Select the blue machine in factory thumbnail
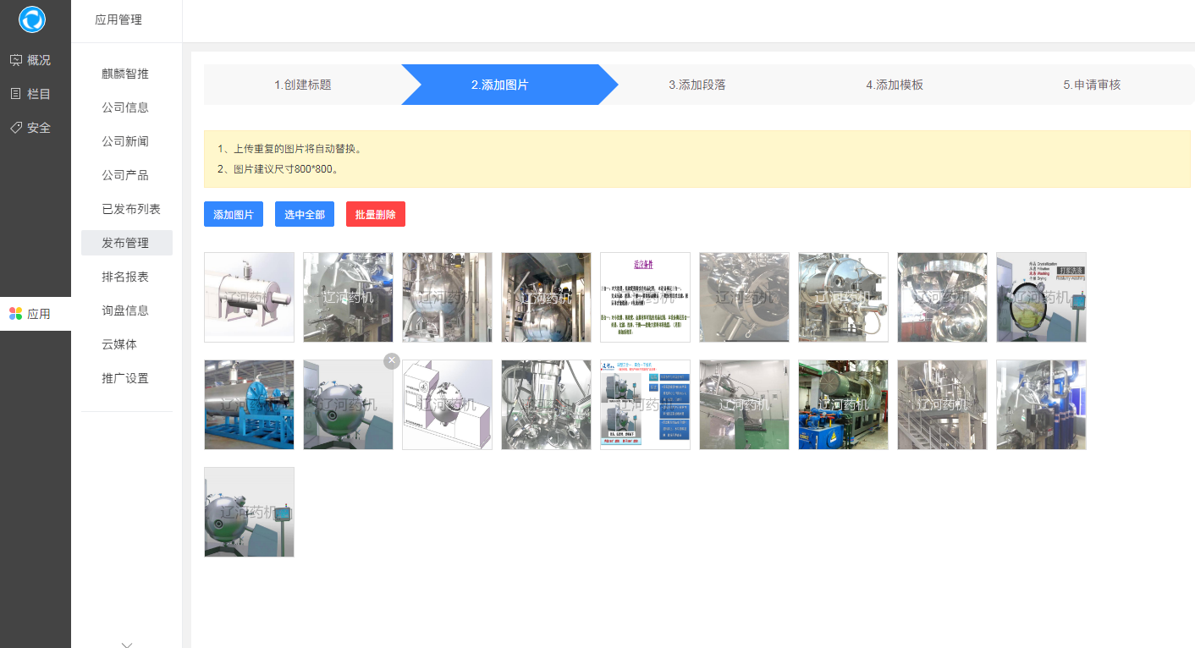This screenshot has width=1195, height=648. coord(249,404)
